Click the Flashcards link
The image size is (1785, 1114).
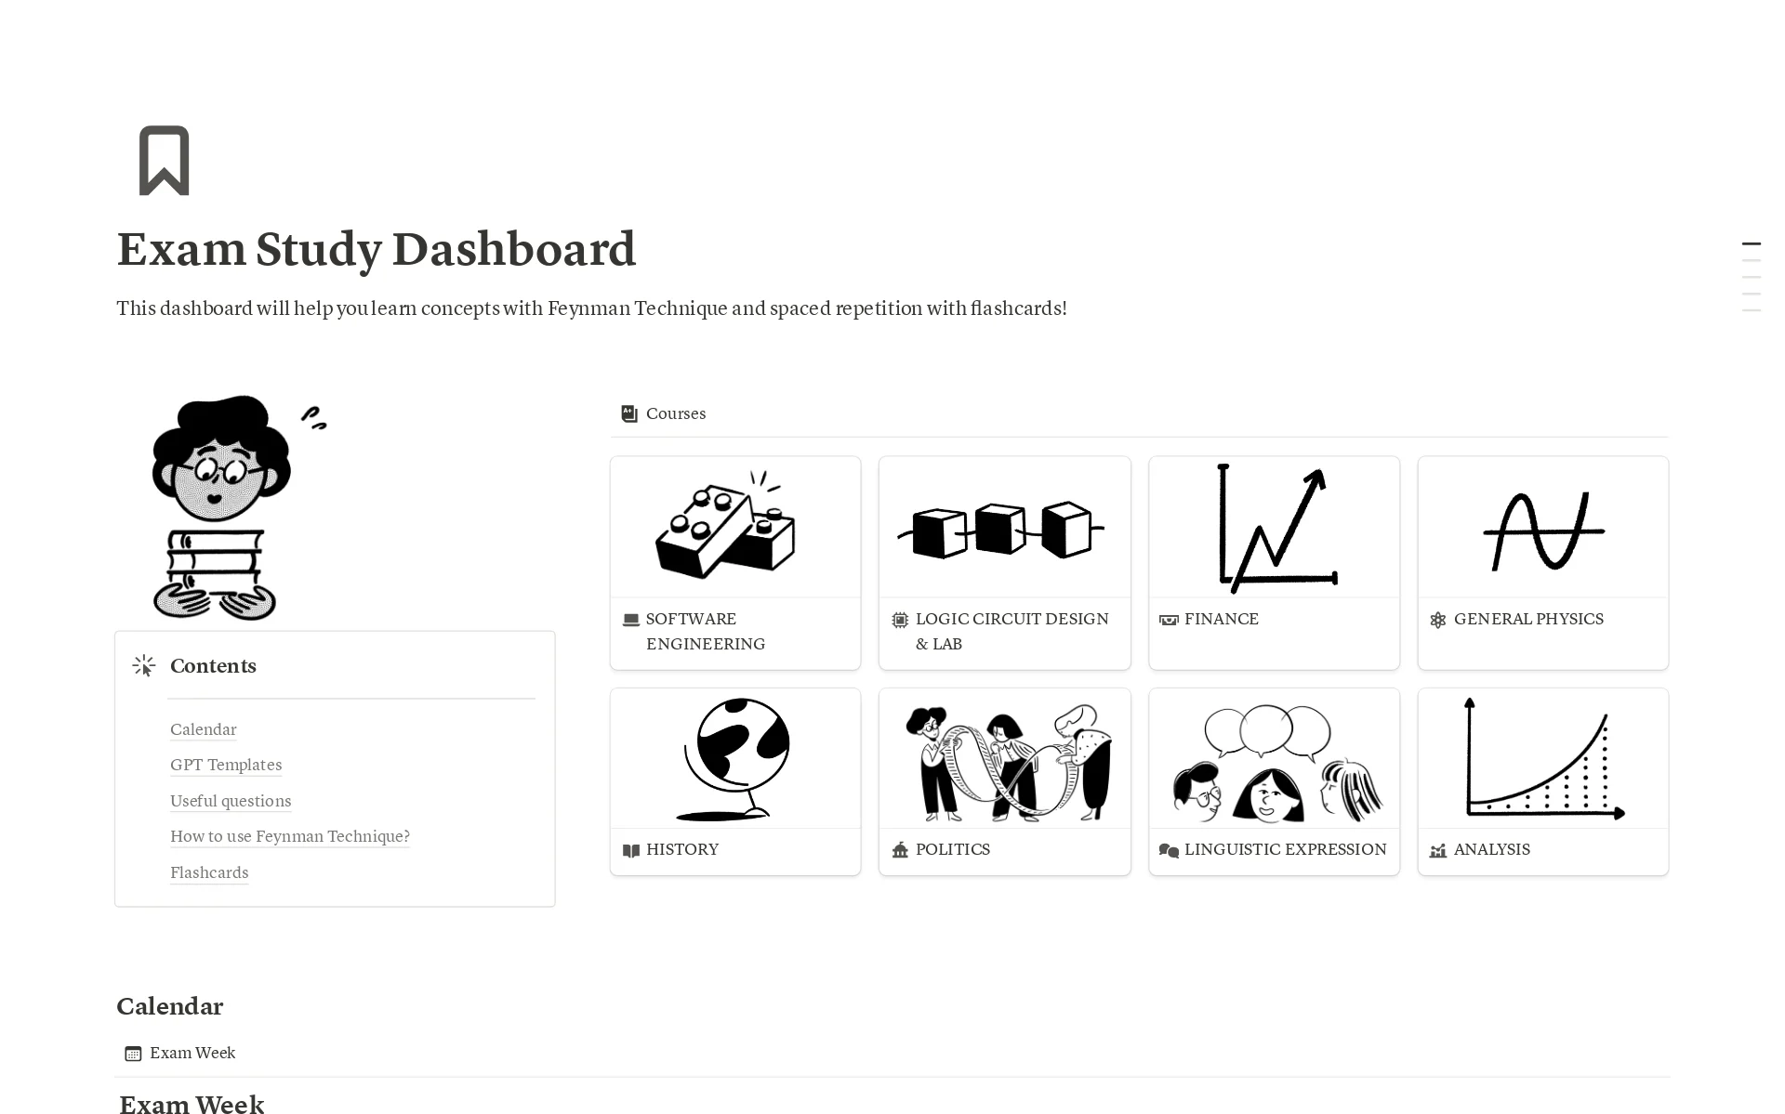coord(208,872)
